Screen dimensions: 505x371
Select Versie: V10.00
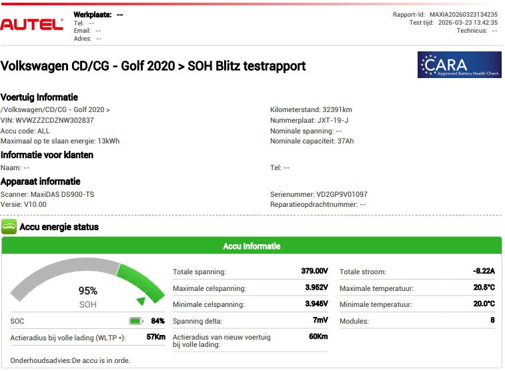click(x=23, y=204)
